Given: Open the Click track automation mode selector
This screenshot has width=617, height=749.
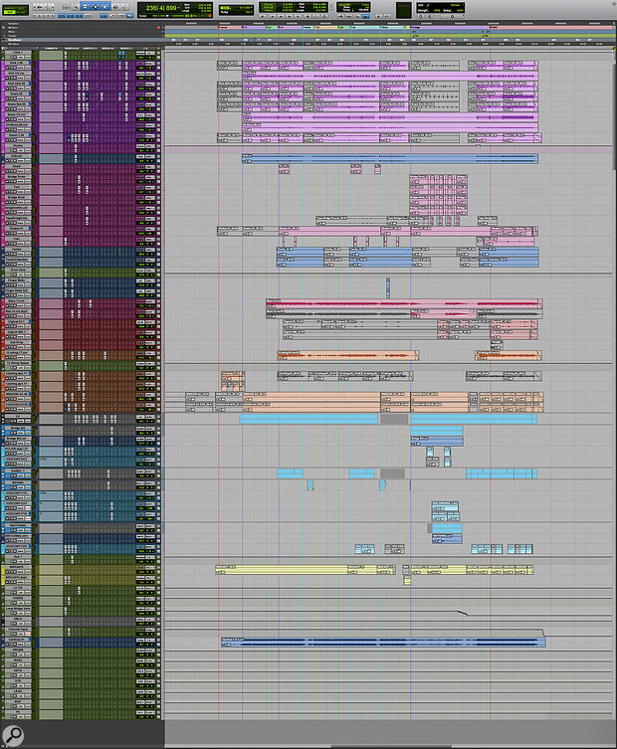Looking at the screenshot, I should 28,58.
